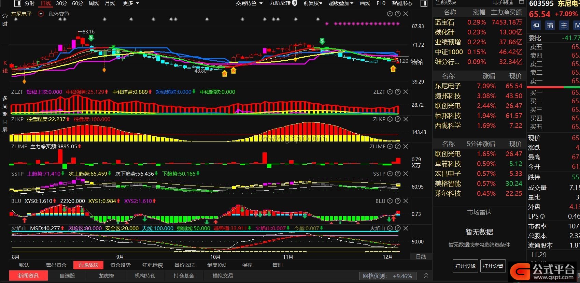The image size is (580, 283).
Task: Open ZLJME indicator settings hexagon icon
Action: 390,146
